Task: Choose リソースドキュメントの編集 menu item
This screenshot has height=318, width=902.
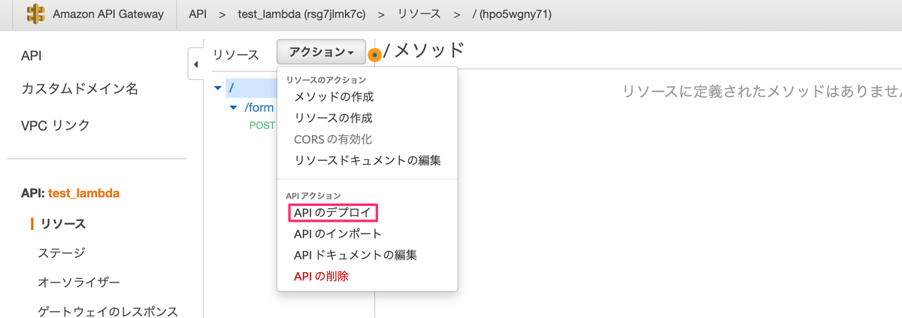Action: 368,160
